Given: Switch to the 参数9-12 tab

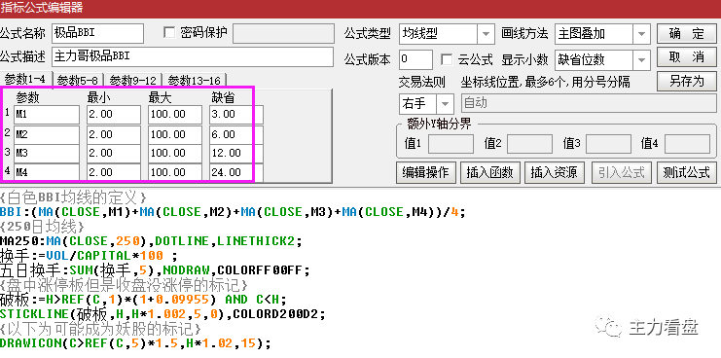Looking at the screenshot, I should tap(133, 81).
